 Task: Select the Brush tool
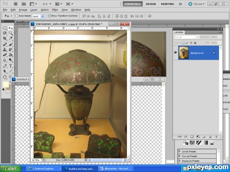pyautogui.click(x=11, y=44)
